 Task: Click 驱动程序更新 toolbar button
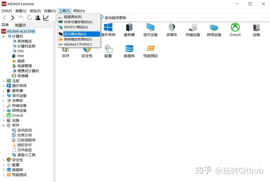pos(114,18)
